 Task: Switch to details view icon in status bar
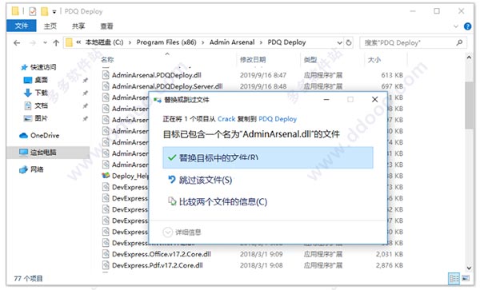(x=454, y=278)
